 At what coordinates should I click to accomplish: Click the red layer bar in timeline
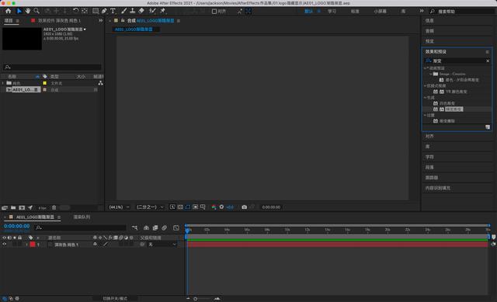coord(338,245)
